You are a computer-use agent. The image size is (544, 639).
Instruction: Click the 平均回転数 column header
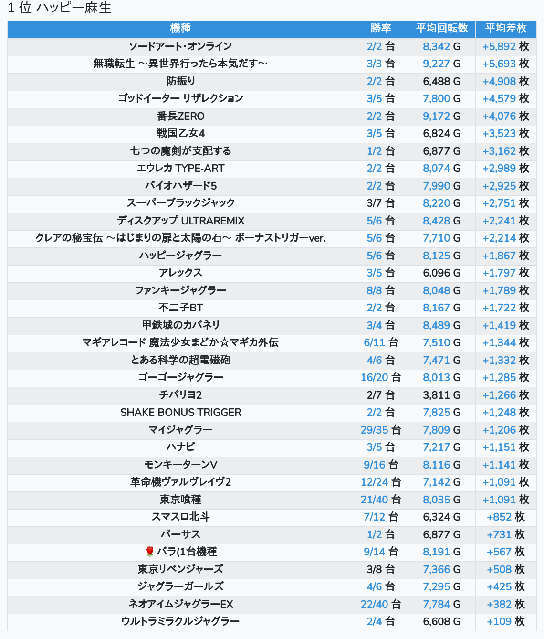coord(441,29)
